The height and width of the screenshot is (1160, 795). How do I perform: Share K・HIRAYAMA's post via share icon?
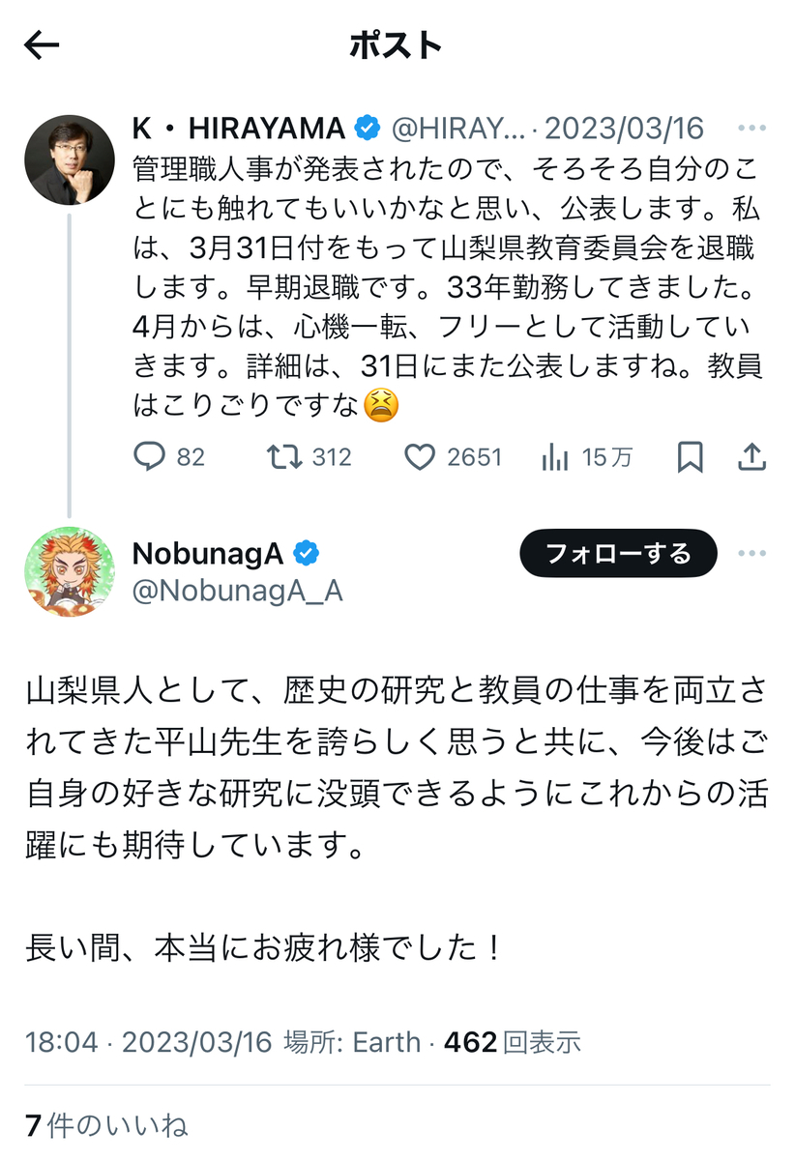751,457
